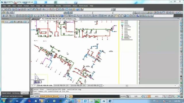Open the Dimensions menu
The image size is (184, 103).
pyautogui.click(x=50, y=6)
